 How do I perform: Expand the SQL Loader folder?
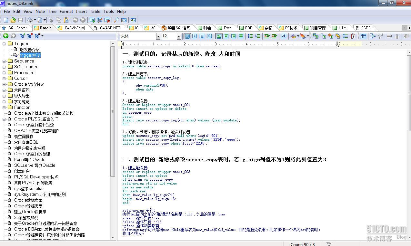[x=4, y=67]
